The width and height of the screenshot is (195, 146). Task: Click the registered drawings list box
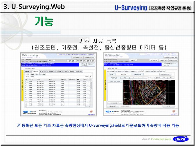click(x=115, y=92)
